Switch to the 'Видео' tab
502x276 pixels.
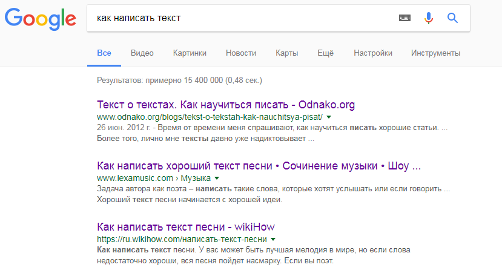[142, 53]
